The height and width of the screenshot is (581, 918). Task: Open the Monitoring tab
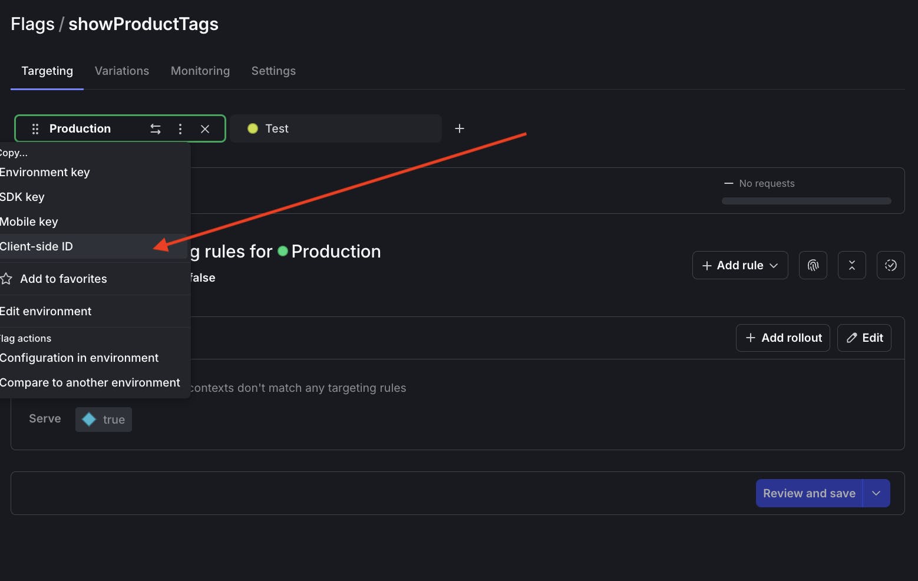(x=200, y=71)
